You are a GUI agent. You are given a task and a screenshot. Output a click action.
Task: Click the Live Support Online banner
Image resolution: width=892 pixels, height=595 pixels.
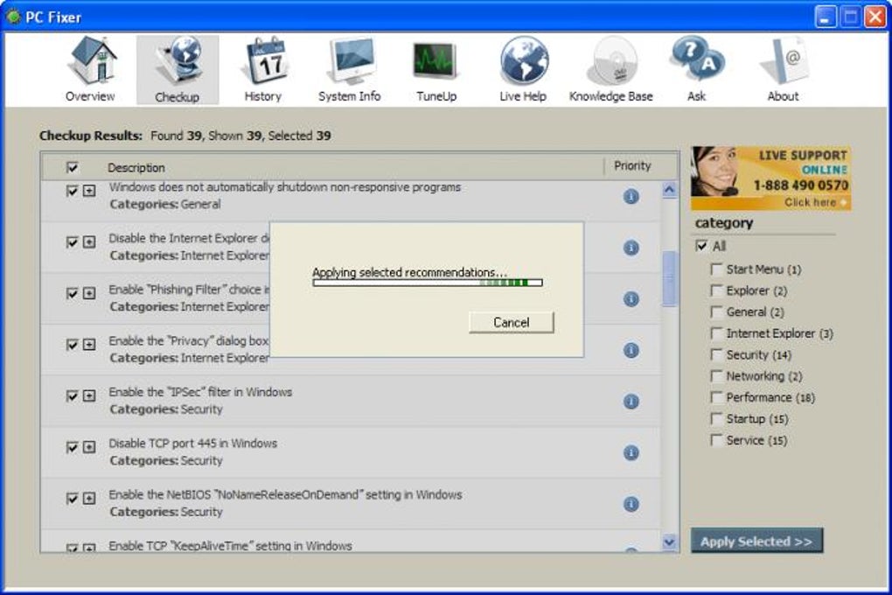(770, 178)
